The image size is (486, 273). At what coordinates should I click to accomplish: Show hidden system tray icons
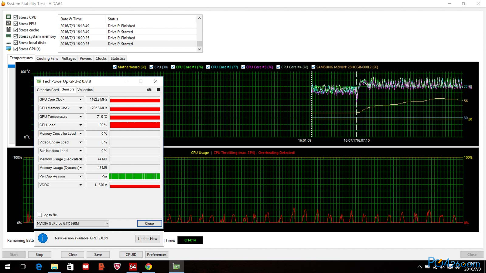[x=419, y=267]
